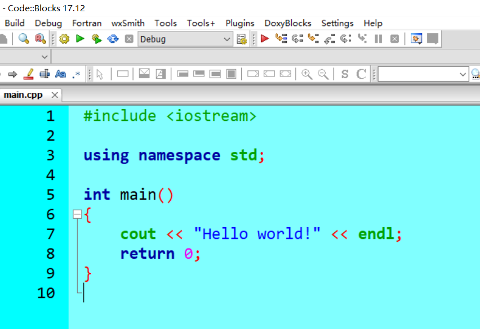Click the Replace icon
This screenshot has width=480, height=329.
[x=41, y=39]
